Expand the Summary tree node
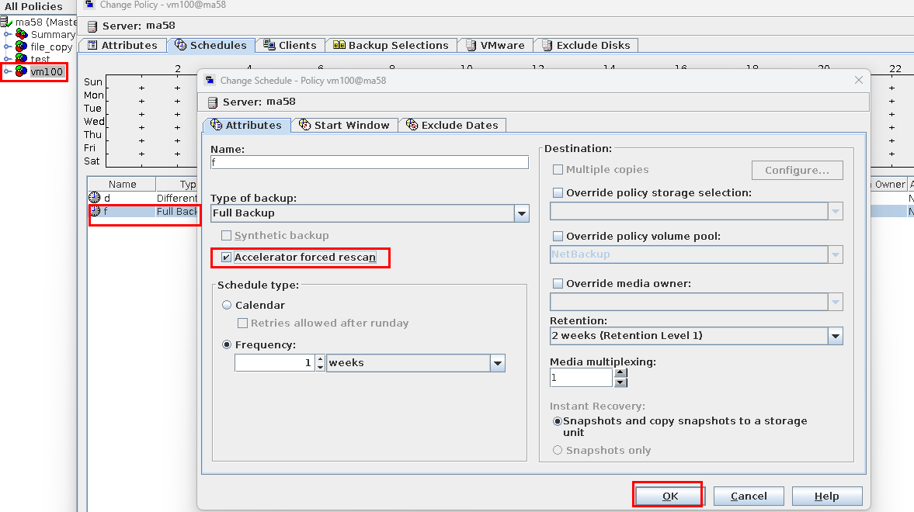 8,34
